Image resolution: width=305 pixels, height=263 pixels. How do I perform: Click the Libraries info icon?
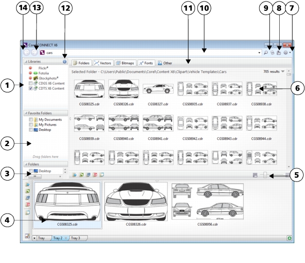point(65,62)
